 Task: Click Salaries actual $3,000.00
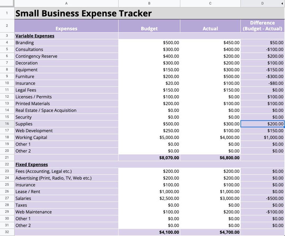210,198
